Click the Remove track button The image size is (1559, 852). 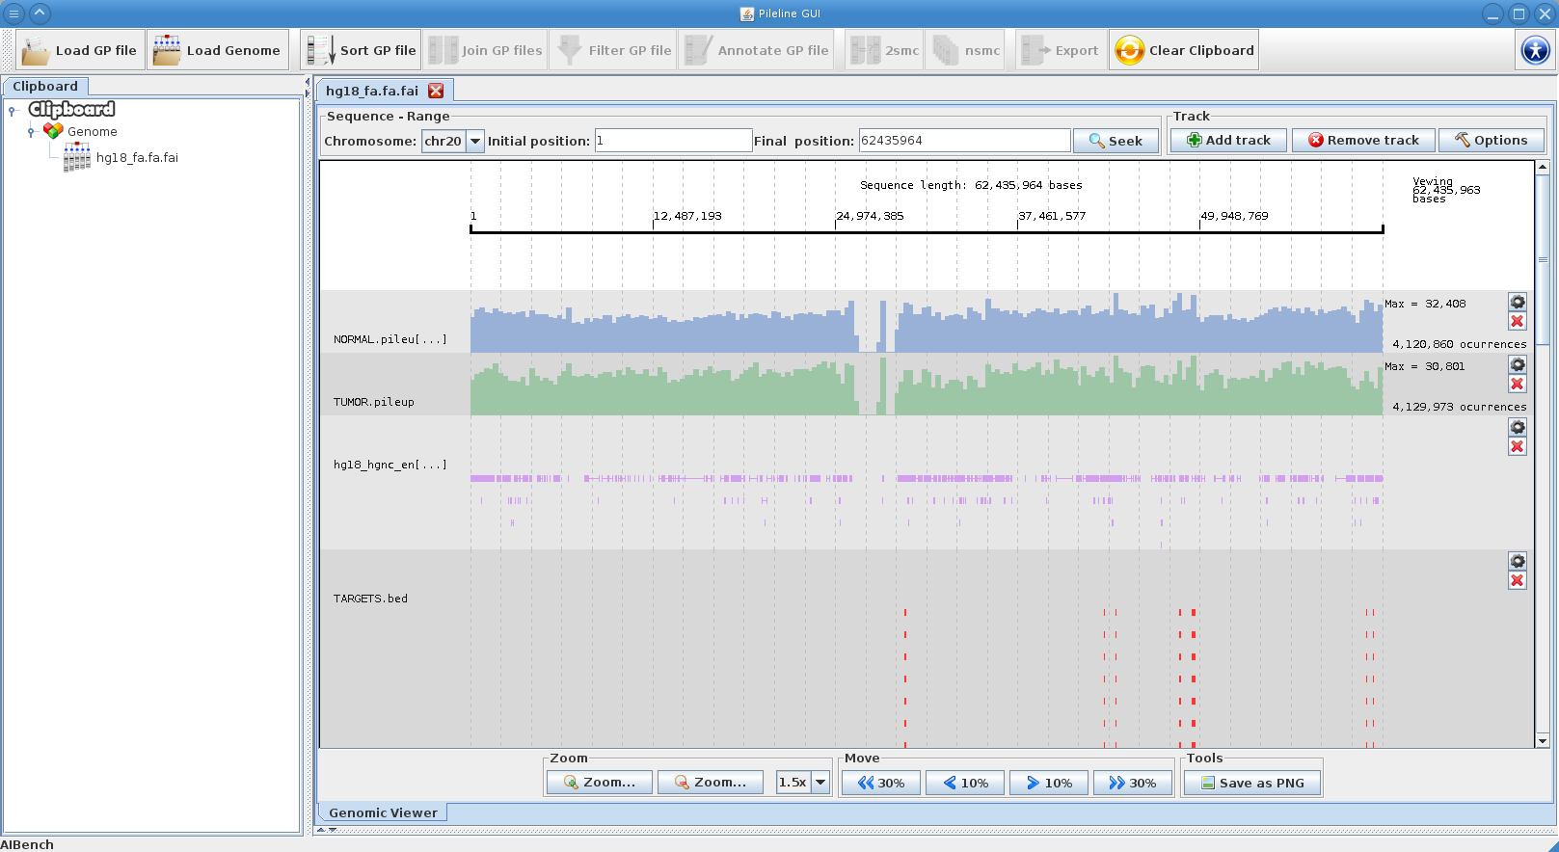pos(1363,140)
